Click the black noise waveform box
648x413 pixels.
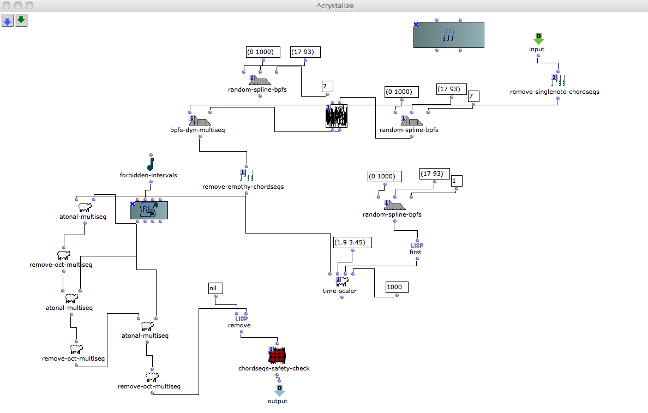click(337, 116)
